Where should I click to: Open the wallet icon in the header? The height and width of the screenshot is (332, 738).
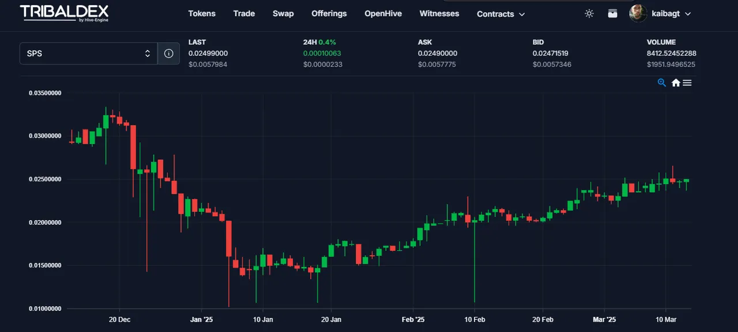[612, 13]
